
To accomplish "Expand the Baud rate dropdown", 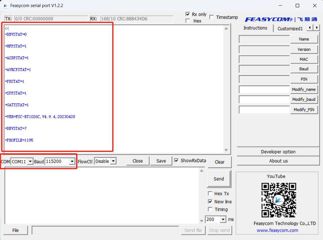I will coord(72,162).
